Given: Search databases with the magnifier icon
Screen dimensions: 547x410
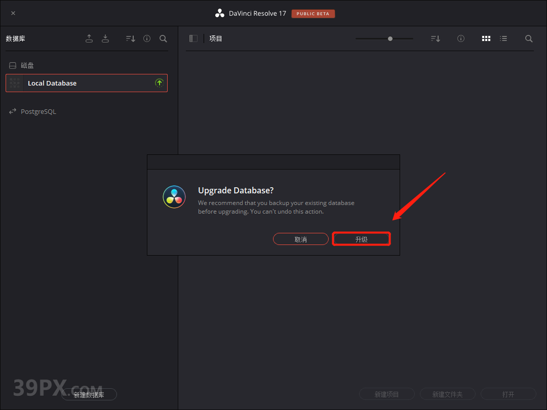Looking at the screenshot, I should point(163,38).
